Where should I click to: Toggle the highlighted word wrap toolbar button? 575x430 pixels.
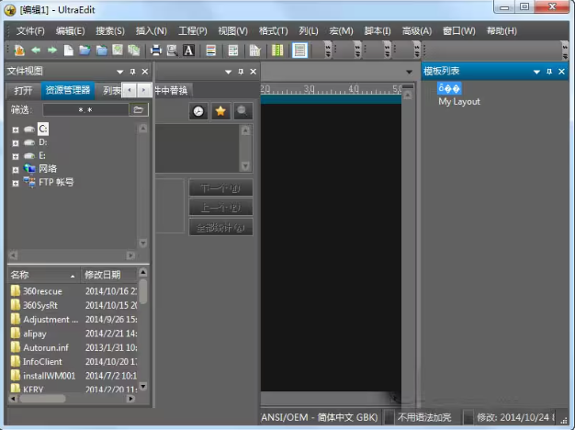[299, 51]
